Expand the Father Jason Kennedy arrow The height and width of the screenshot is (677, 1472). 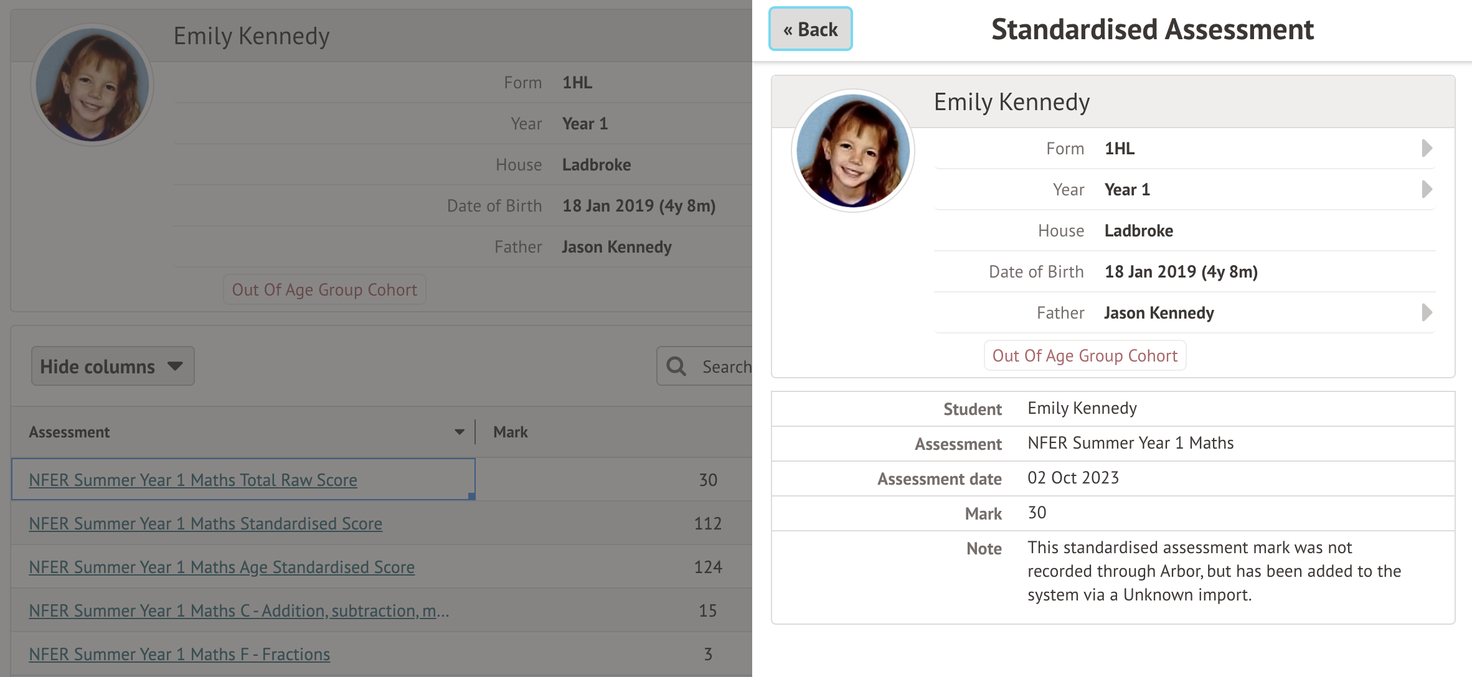click(x=1427, y=312)
